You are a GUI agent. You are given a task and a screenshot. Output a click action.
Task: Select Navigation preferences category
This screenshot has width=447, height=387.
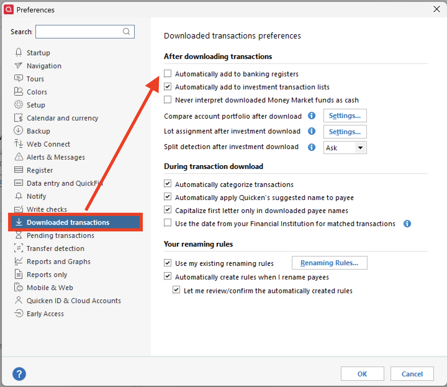[x=44, y=66]
